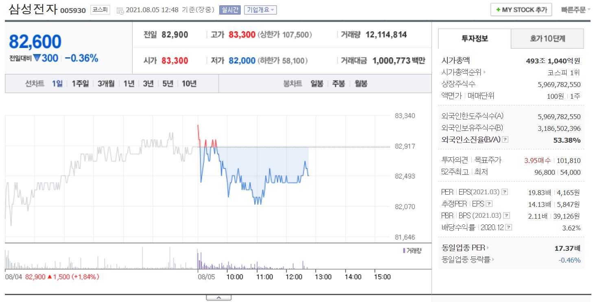Display the 10년 line chart

pos(189,84)
